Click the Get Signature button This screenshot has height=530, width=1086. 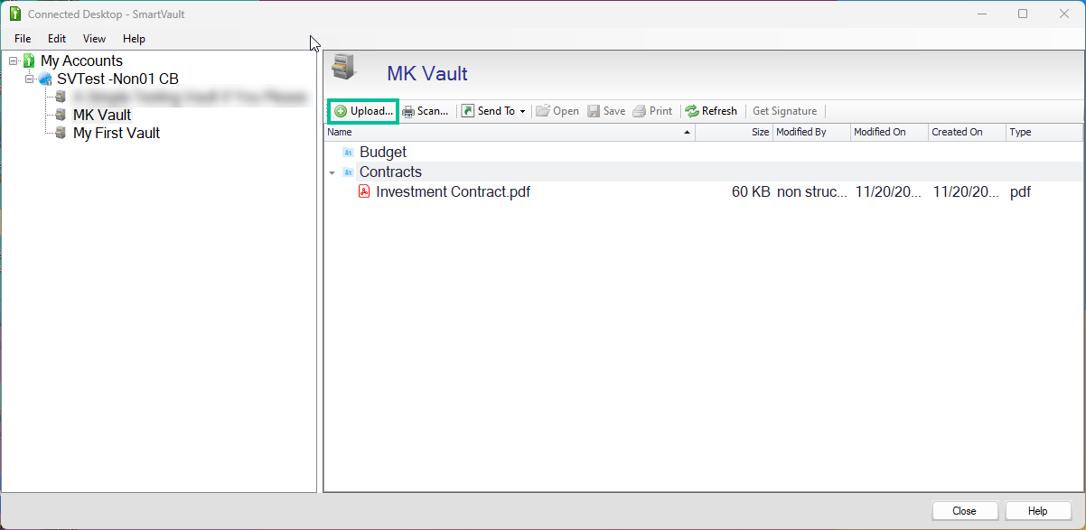[x=784, y=111]
